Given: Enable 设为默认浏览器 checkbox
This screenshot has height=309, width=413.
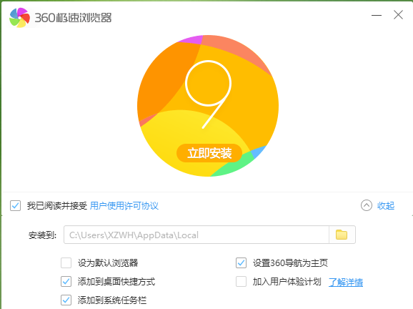Looking at the screenshot, I should coord(66,263).
